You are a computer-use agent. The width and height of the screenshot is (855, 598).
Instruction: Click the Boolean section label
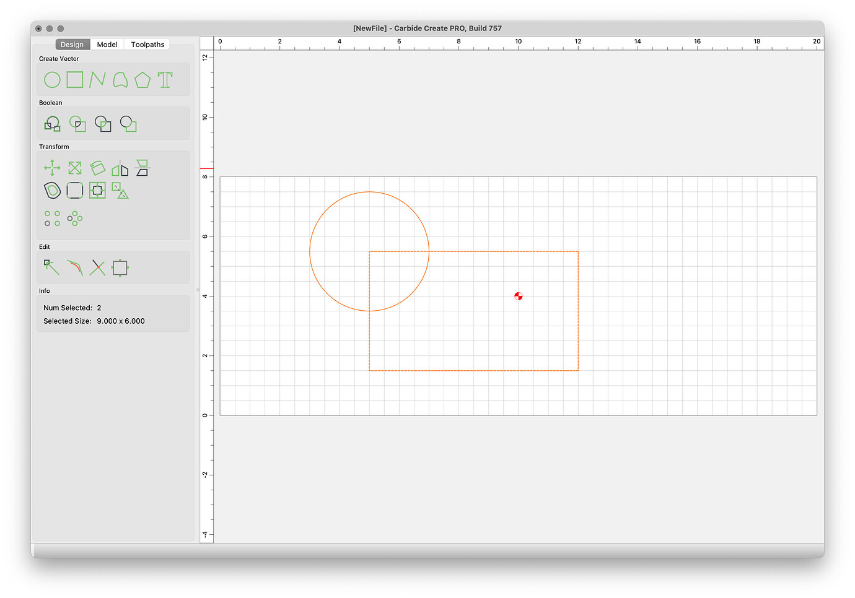pos(51,103)
